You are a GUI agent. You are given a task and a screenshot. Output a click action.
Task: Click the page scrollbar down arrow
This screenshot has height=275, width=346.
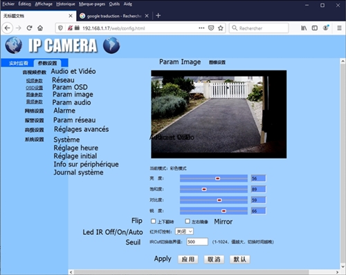[343, 266]
